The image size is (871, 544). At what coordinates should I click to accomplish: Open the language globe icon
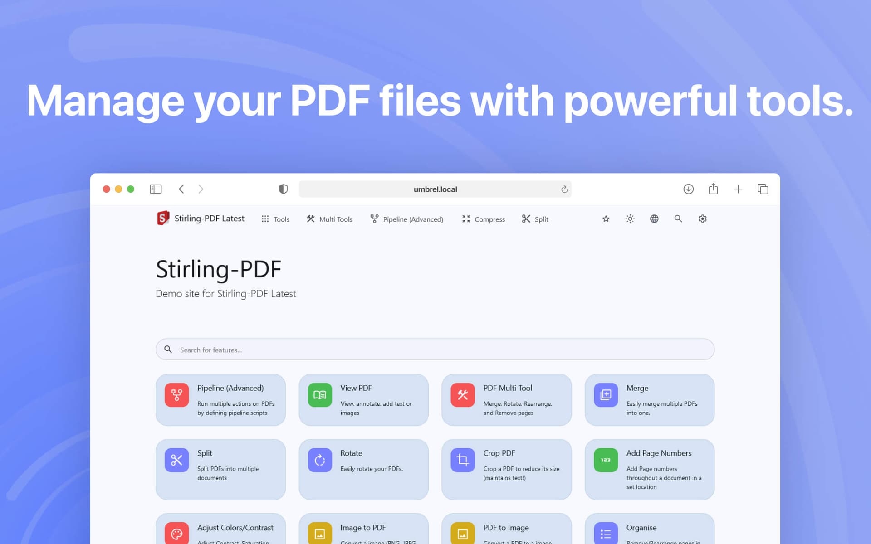[x=654, y=219]
